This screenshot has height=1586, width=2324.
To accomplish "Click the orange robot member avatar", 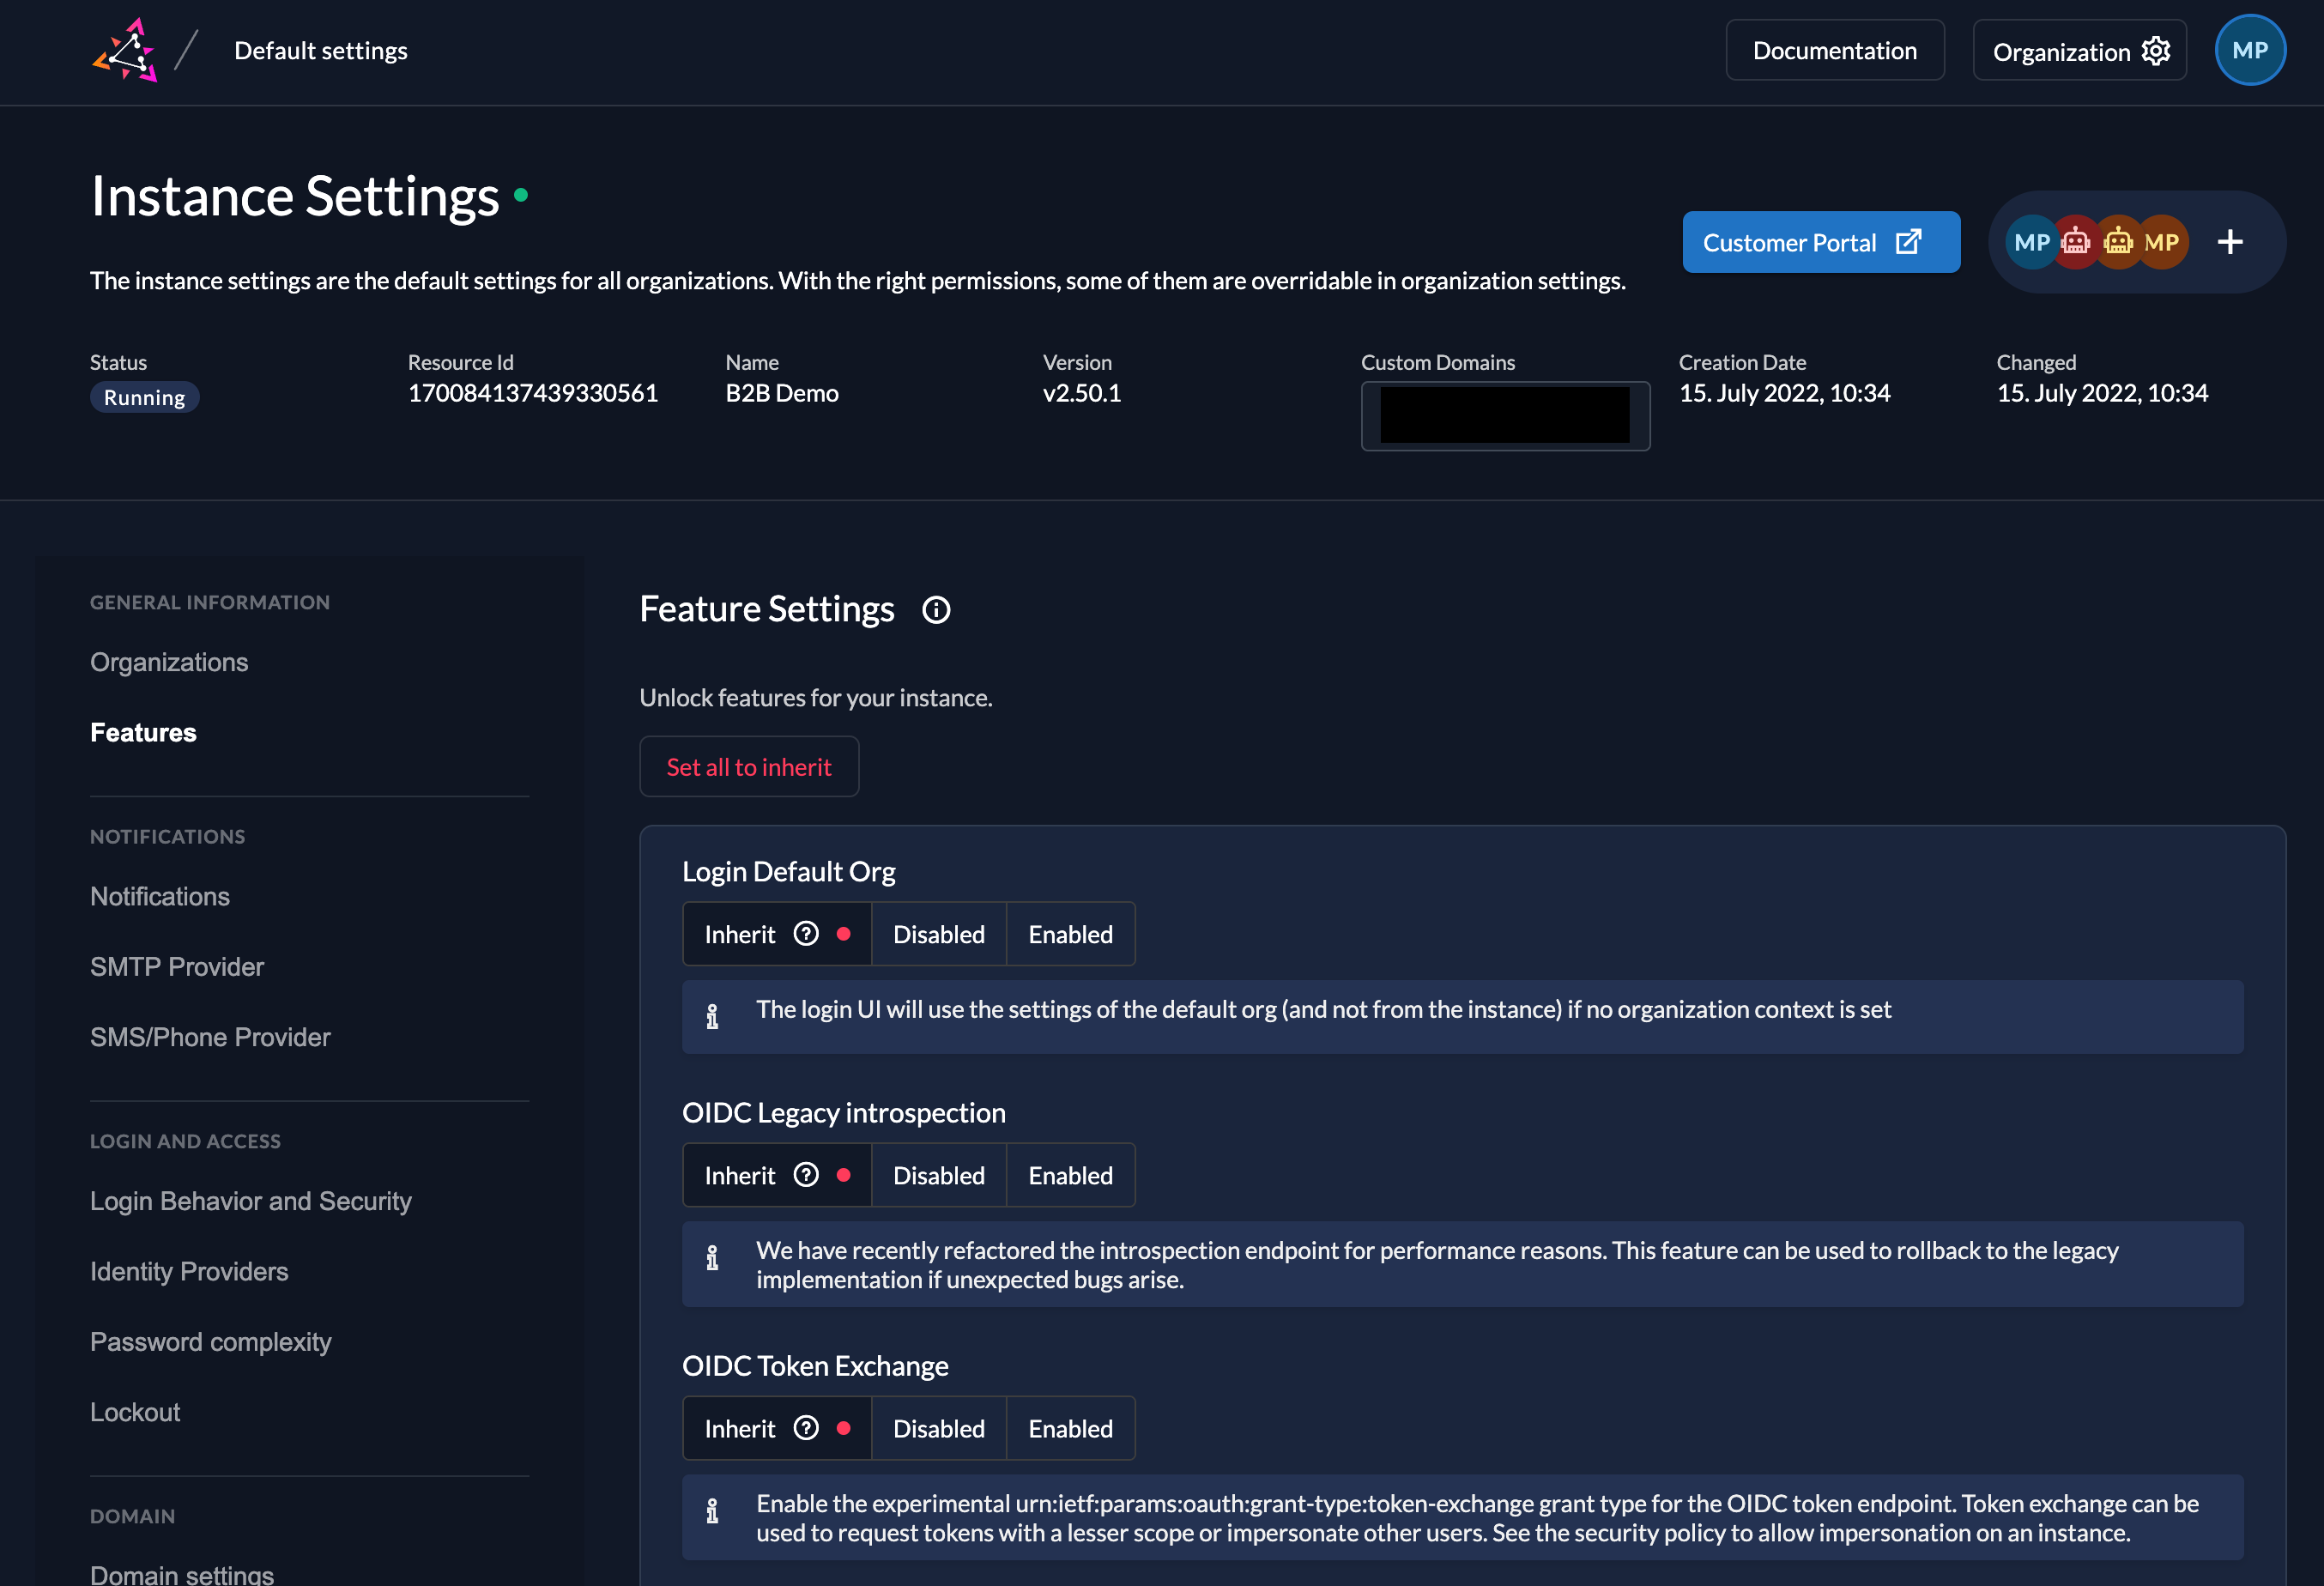I will tap(2118, 242).
